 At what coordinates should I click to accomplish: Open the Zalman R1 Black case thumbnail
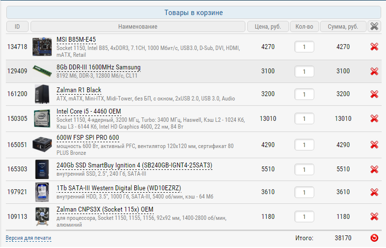tap(42, 94)
